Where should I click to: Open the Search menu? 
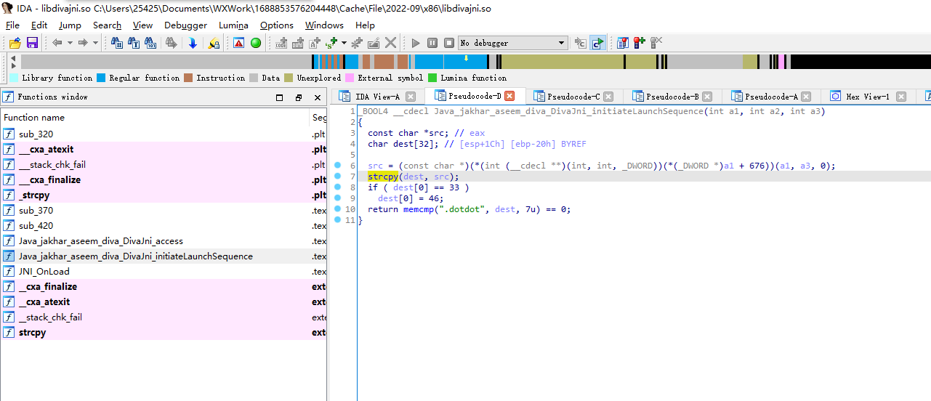(107, 25)
